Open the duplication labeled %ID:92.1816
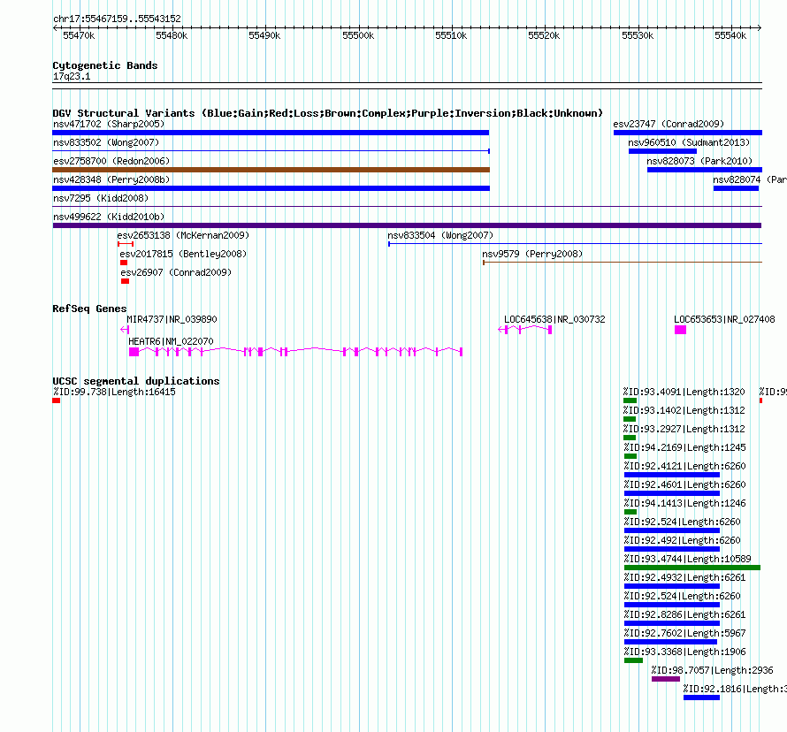The height and width of the screenshot is (732, 787). click(701, 698)
